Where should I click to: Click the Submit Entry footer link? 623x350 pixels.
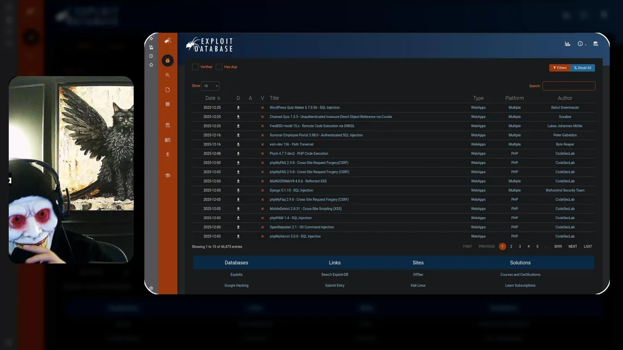pyautogui.click(x=335, y=285)
